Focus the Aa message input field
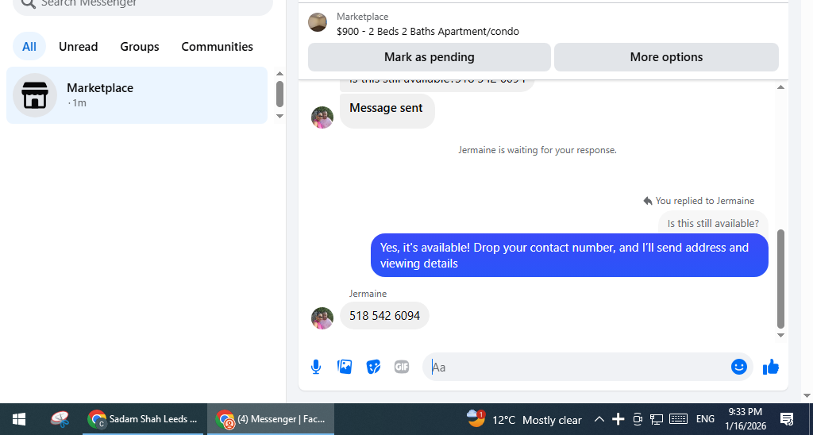Image resolution: width=813 pixels, height=435 pixels. pos(578,367)
